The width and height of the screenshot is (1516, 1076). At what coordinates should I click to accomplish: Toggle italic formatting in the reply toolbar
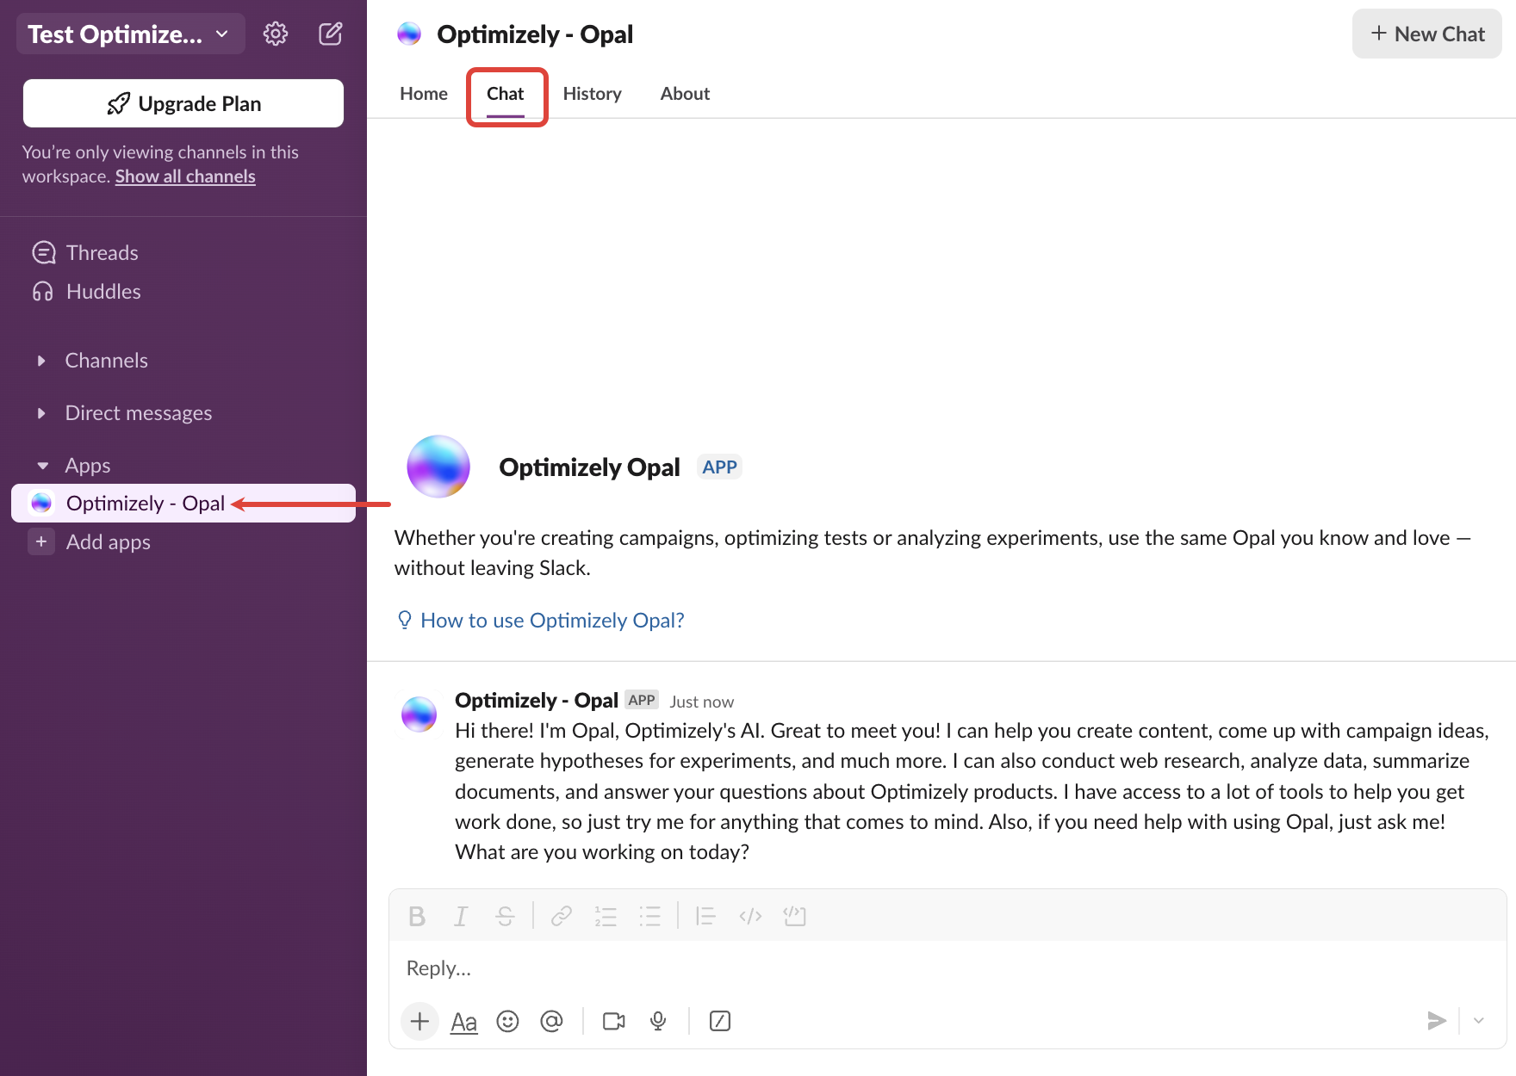pyautogui.click(x=461, y=916)
